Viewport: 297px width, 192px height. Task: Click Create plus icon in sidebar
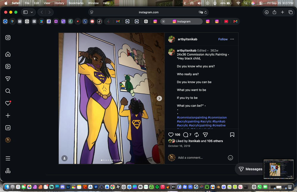tap(8, 115)
